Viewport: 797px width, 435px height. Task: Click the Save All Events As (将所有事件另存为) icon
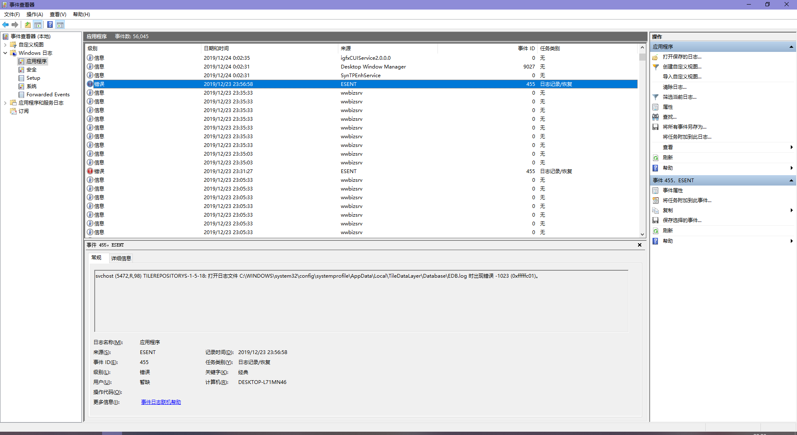pos(655,127)
